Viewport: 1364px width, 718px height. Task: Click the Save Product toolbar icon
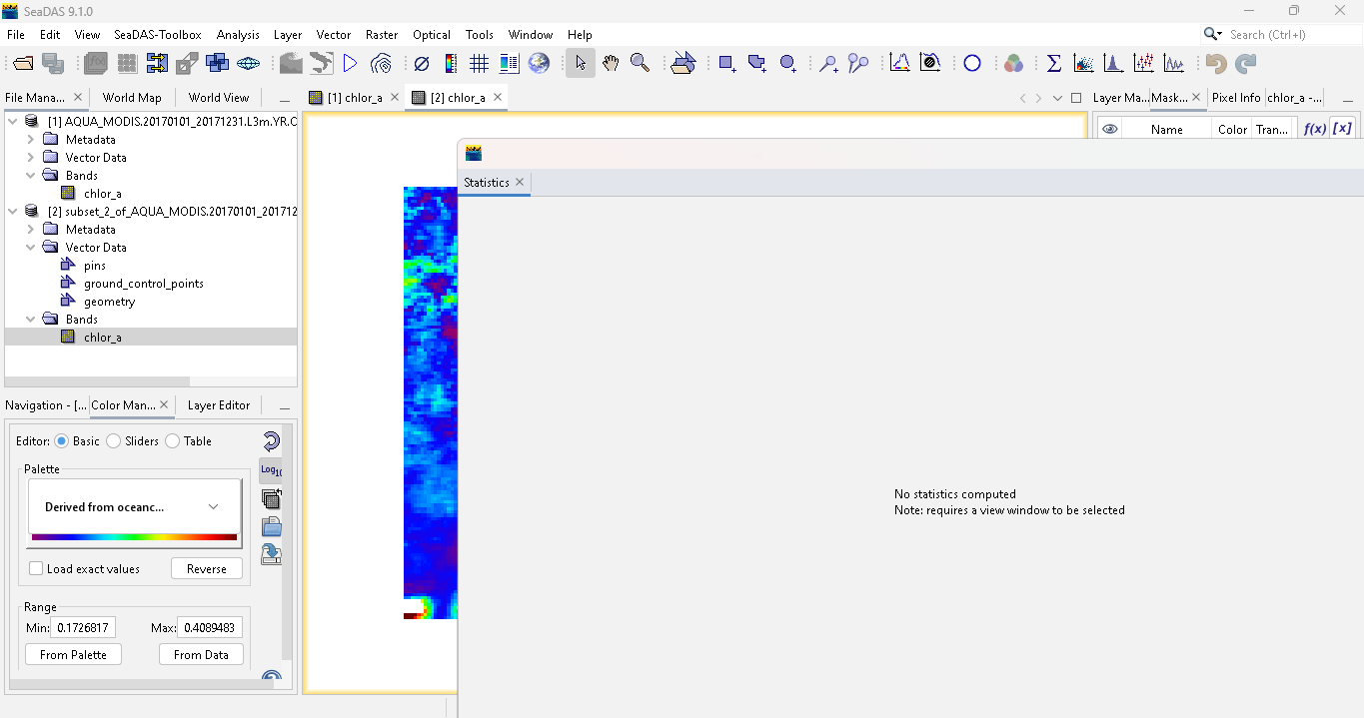pos(53,64)
